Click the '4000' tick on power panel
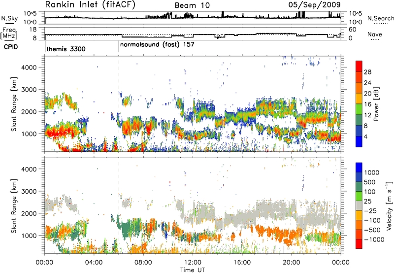Screen dimensions: 394x273 pyautogui.click(x=29, y=68)
